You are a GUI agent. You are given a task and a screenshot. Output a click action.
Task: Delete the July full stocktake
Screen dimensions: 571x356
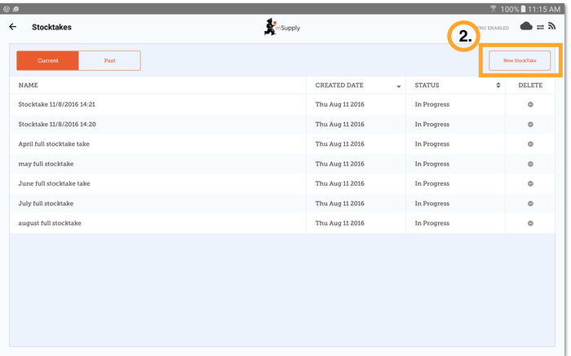tap(530, 204)
